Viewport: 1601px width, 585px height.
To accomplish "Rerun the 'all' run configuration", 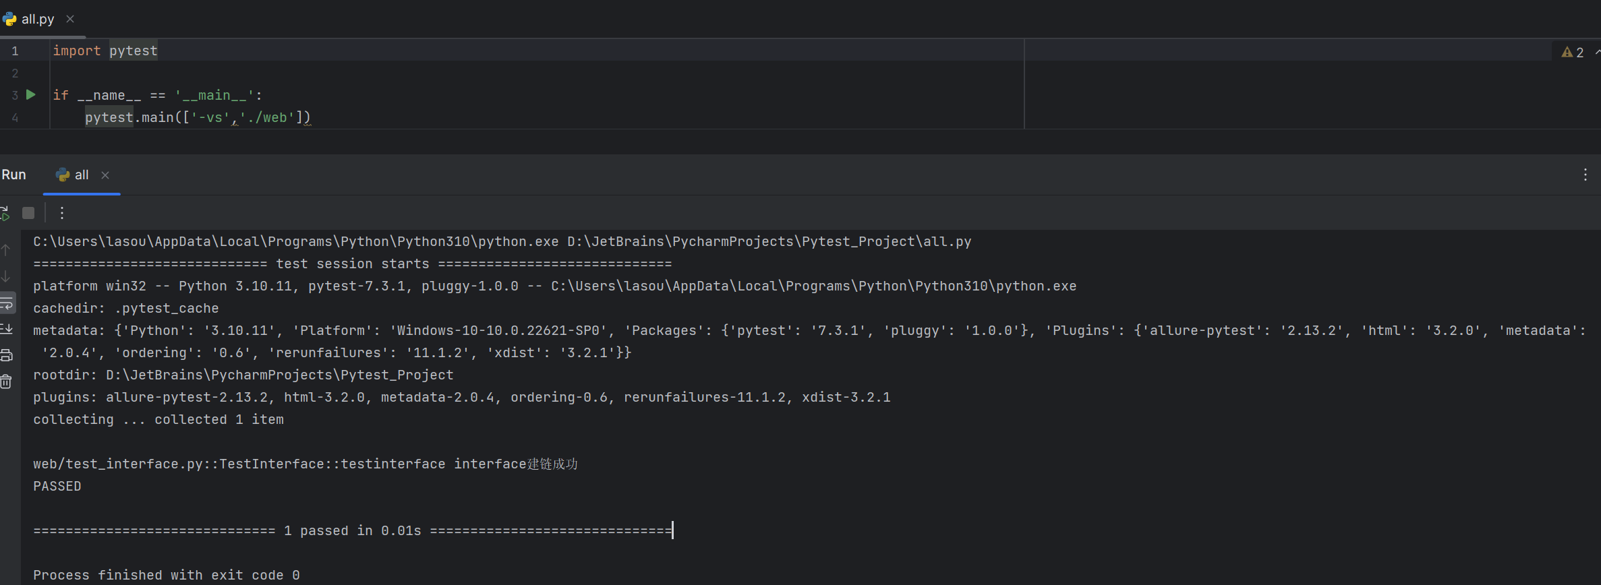I will point(5,214).
